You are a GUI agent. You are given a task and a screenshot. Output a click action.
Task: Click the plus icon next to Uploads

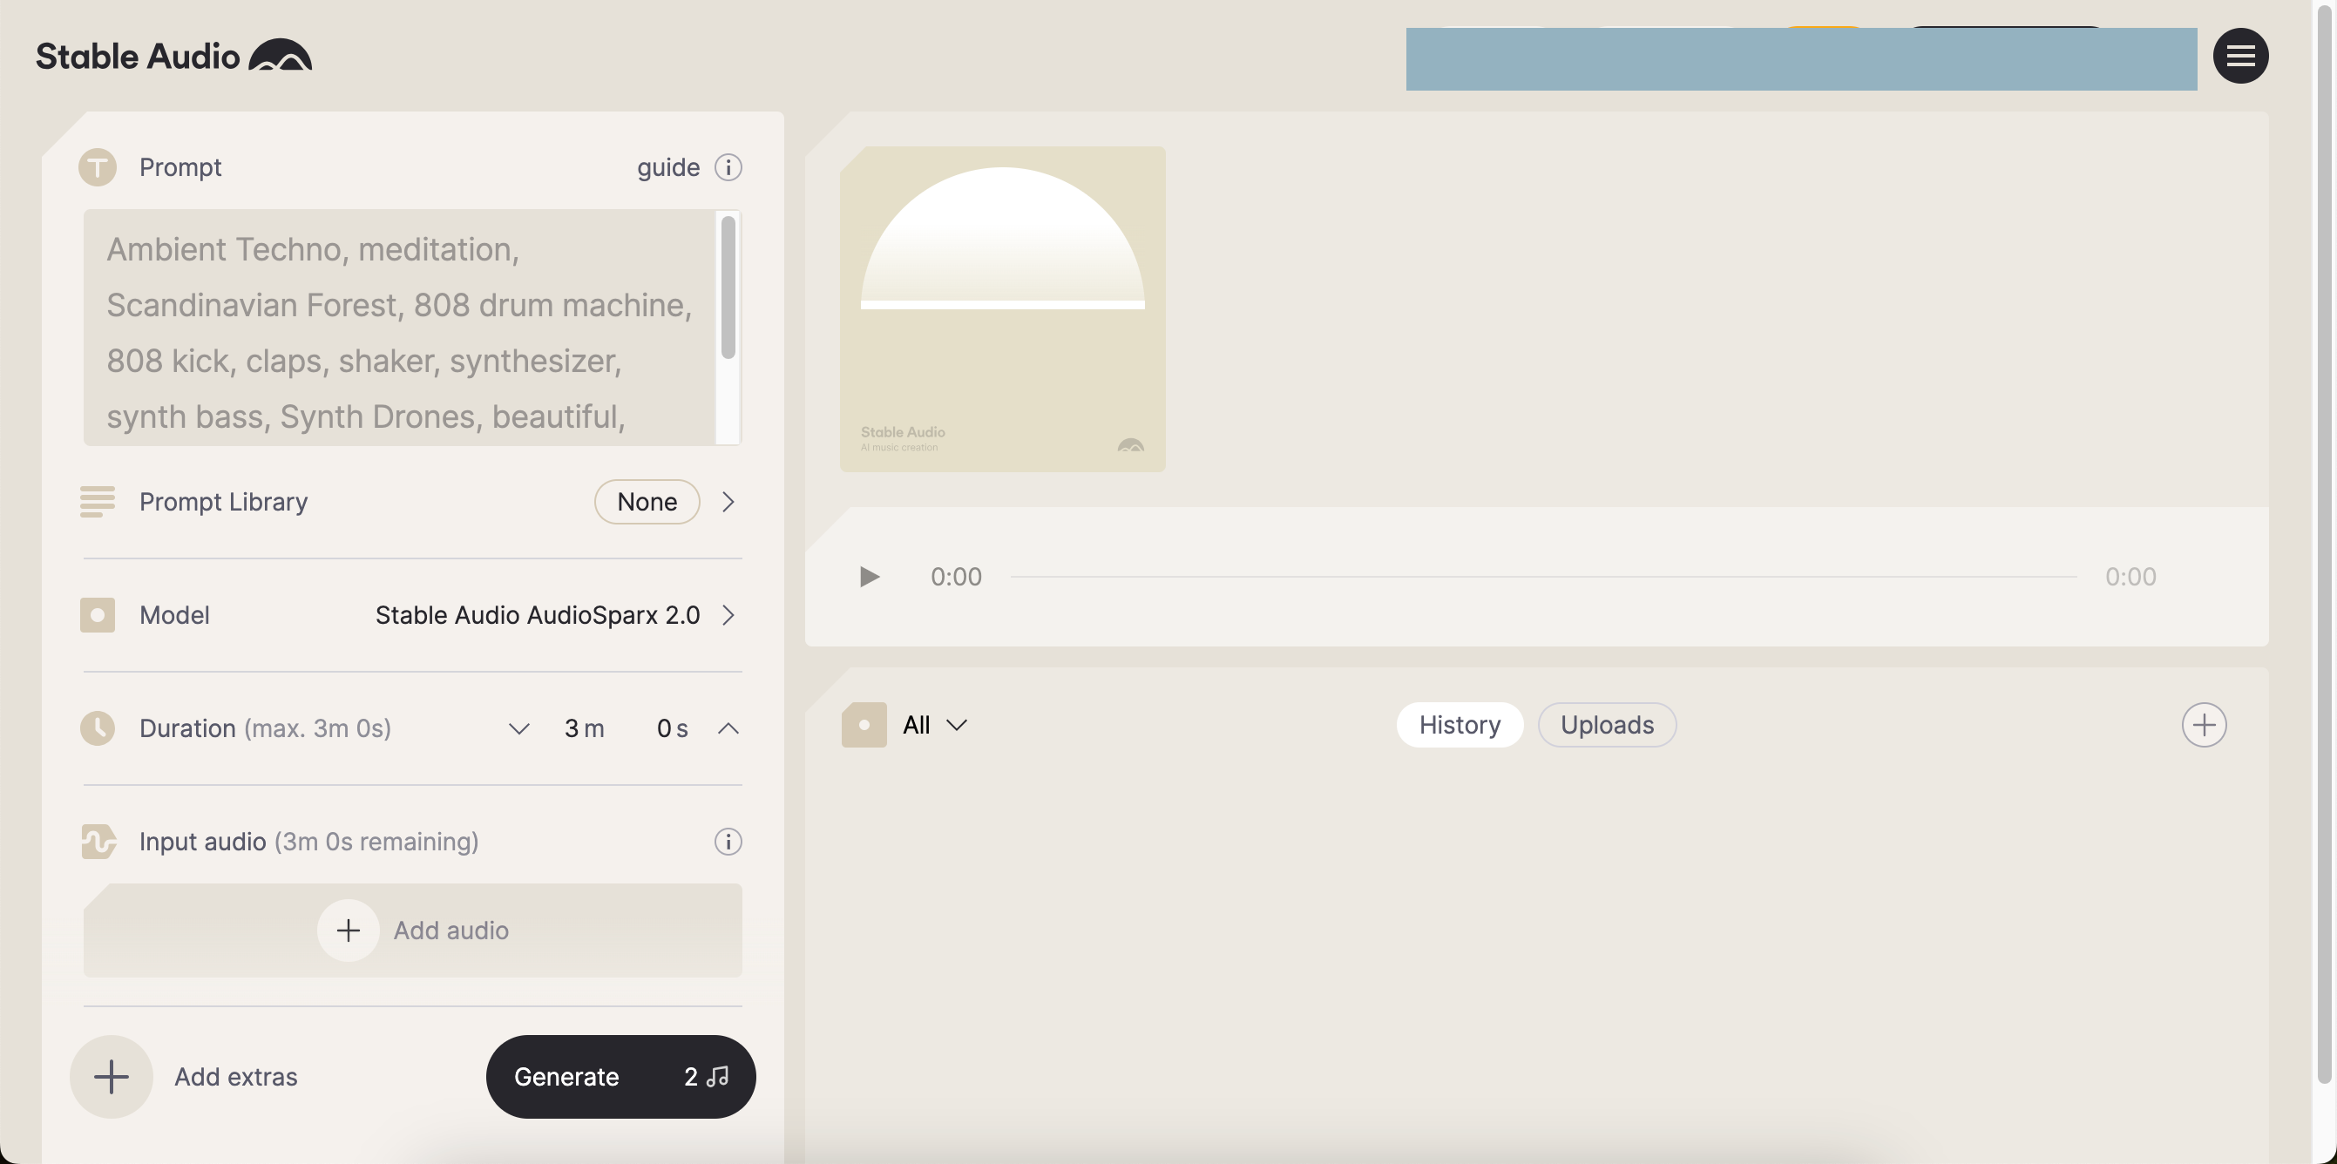[2203, 725]
